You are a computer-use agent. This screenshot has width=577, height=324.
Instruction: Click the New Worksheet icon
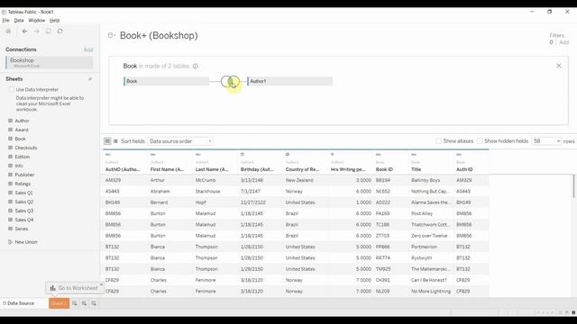click(74, 303)
